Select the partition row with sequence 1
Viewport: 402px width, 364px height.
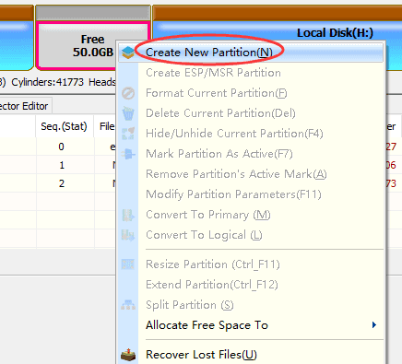pos(58,165)
